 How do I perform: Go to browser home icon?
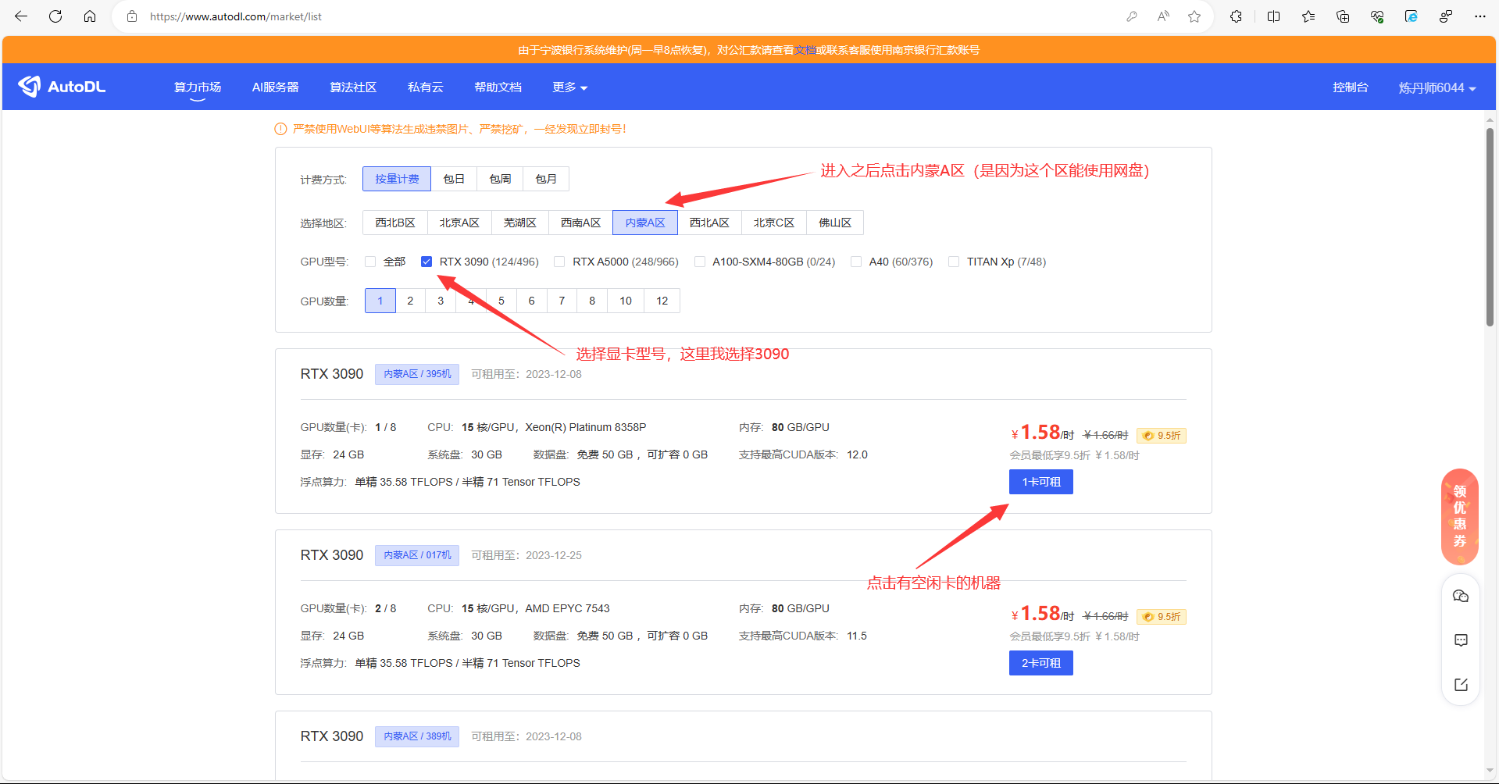[90, 16]
